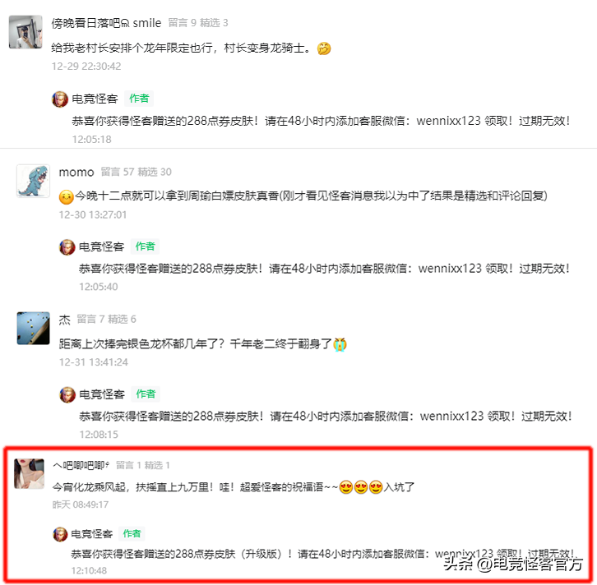Click 电竞怪客 avatar icon in first reply
The height and width of the screenshot is (585, 597).
[60, 99]
